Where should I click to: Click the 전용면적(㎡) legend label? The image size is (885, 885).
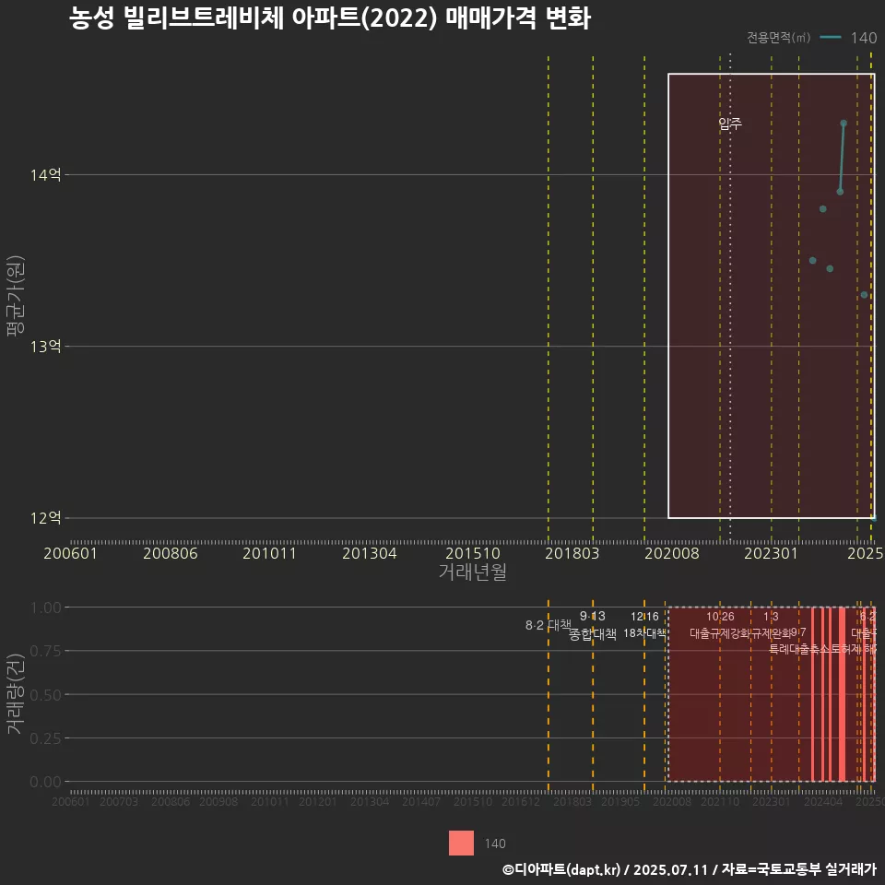778,38
